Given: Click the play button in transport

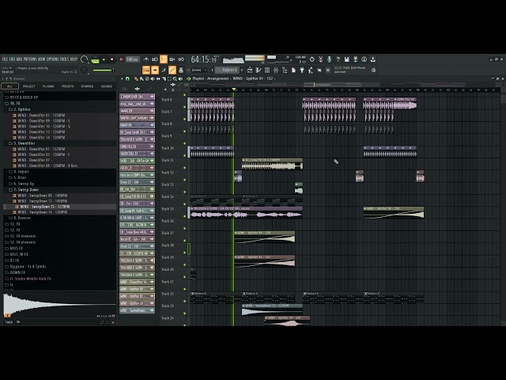Looking at the screenshot, I should 104,59.
